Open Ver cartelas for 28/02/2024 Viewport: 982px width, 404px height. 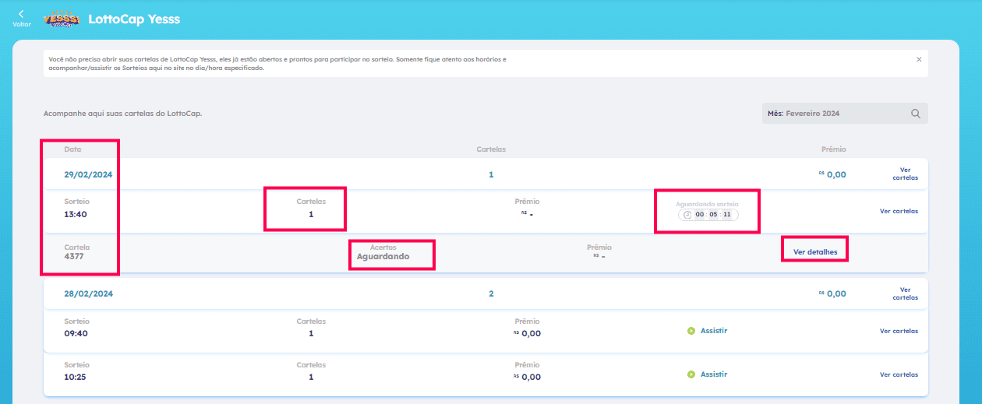(905, 293)
